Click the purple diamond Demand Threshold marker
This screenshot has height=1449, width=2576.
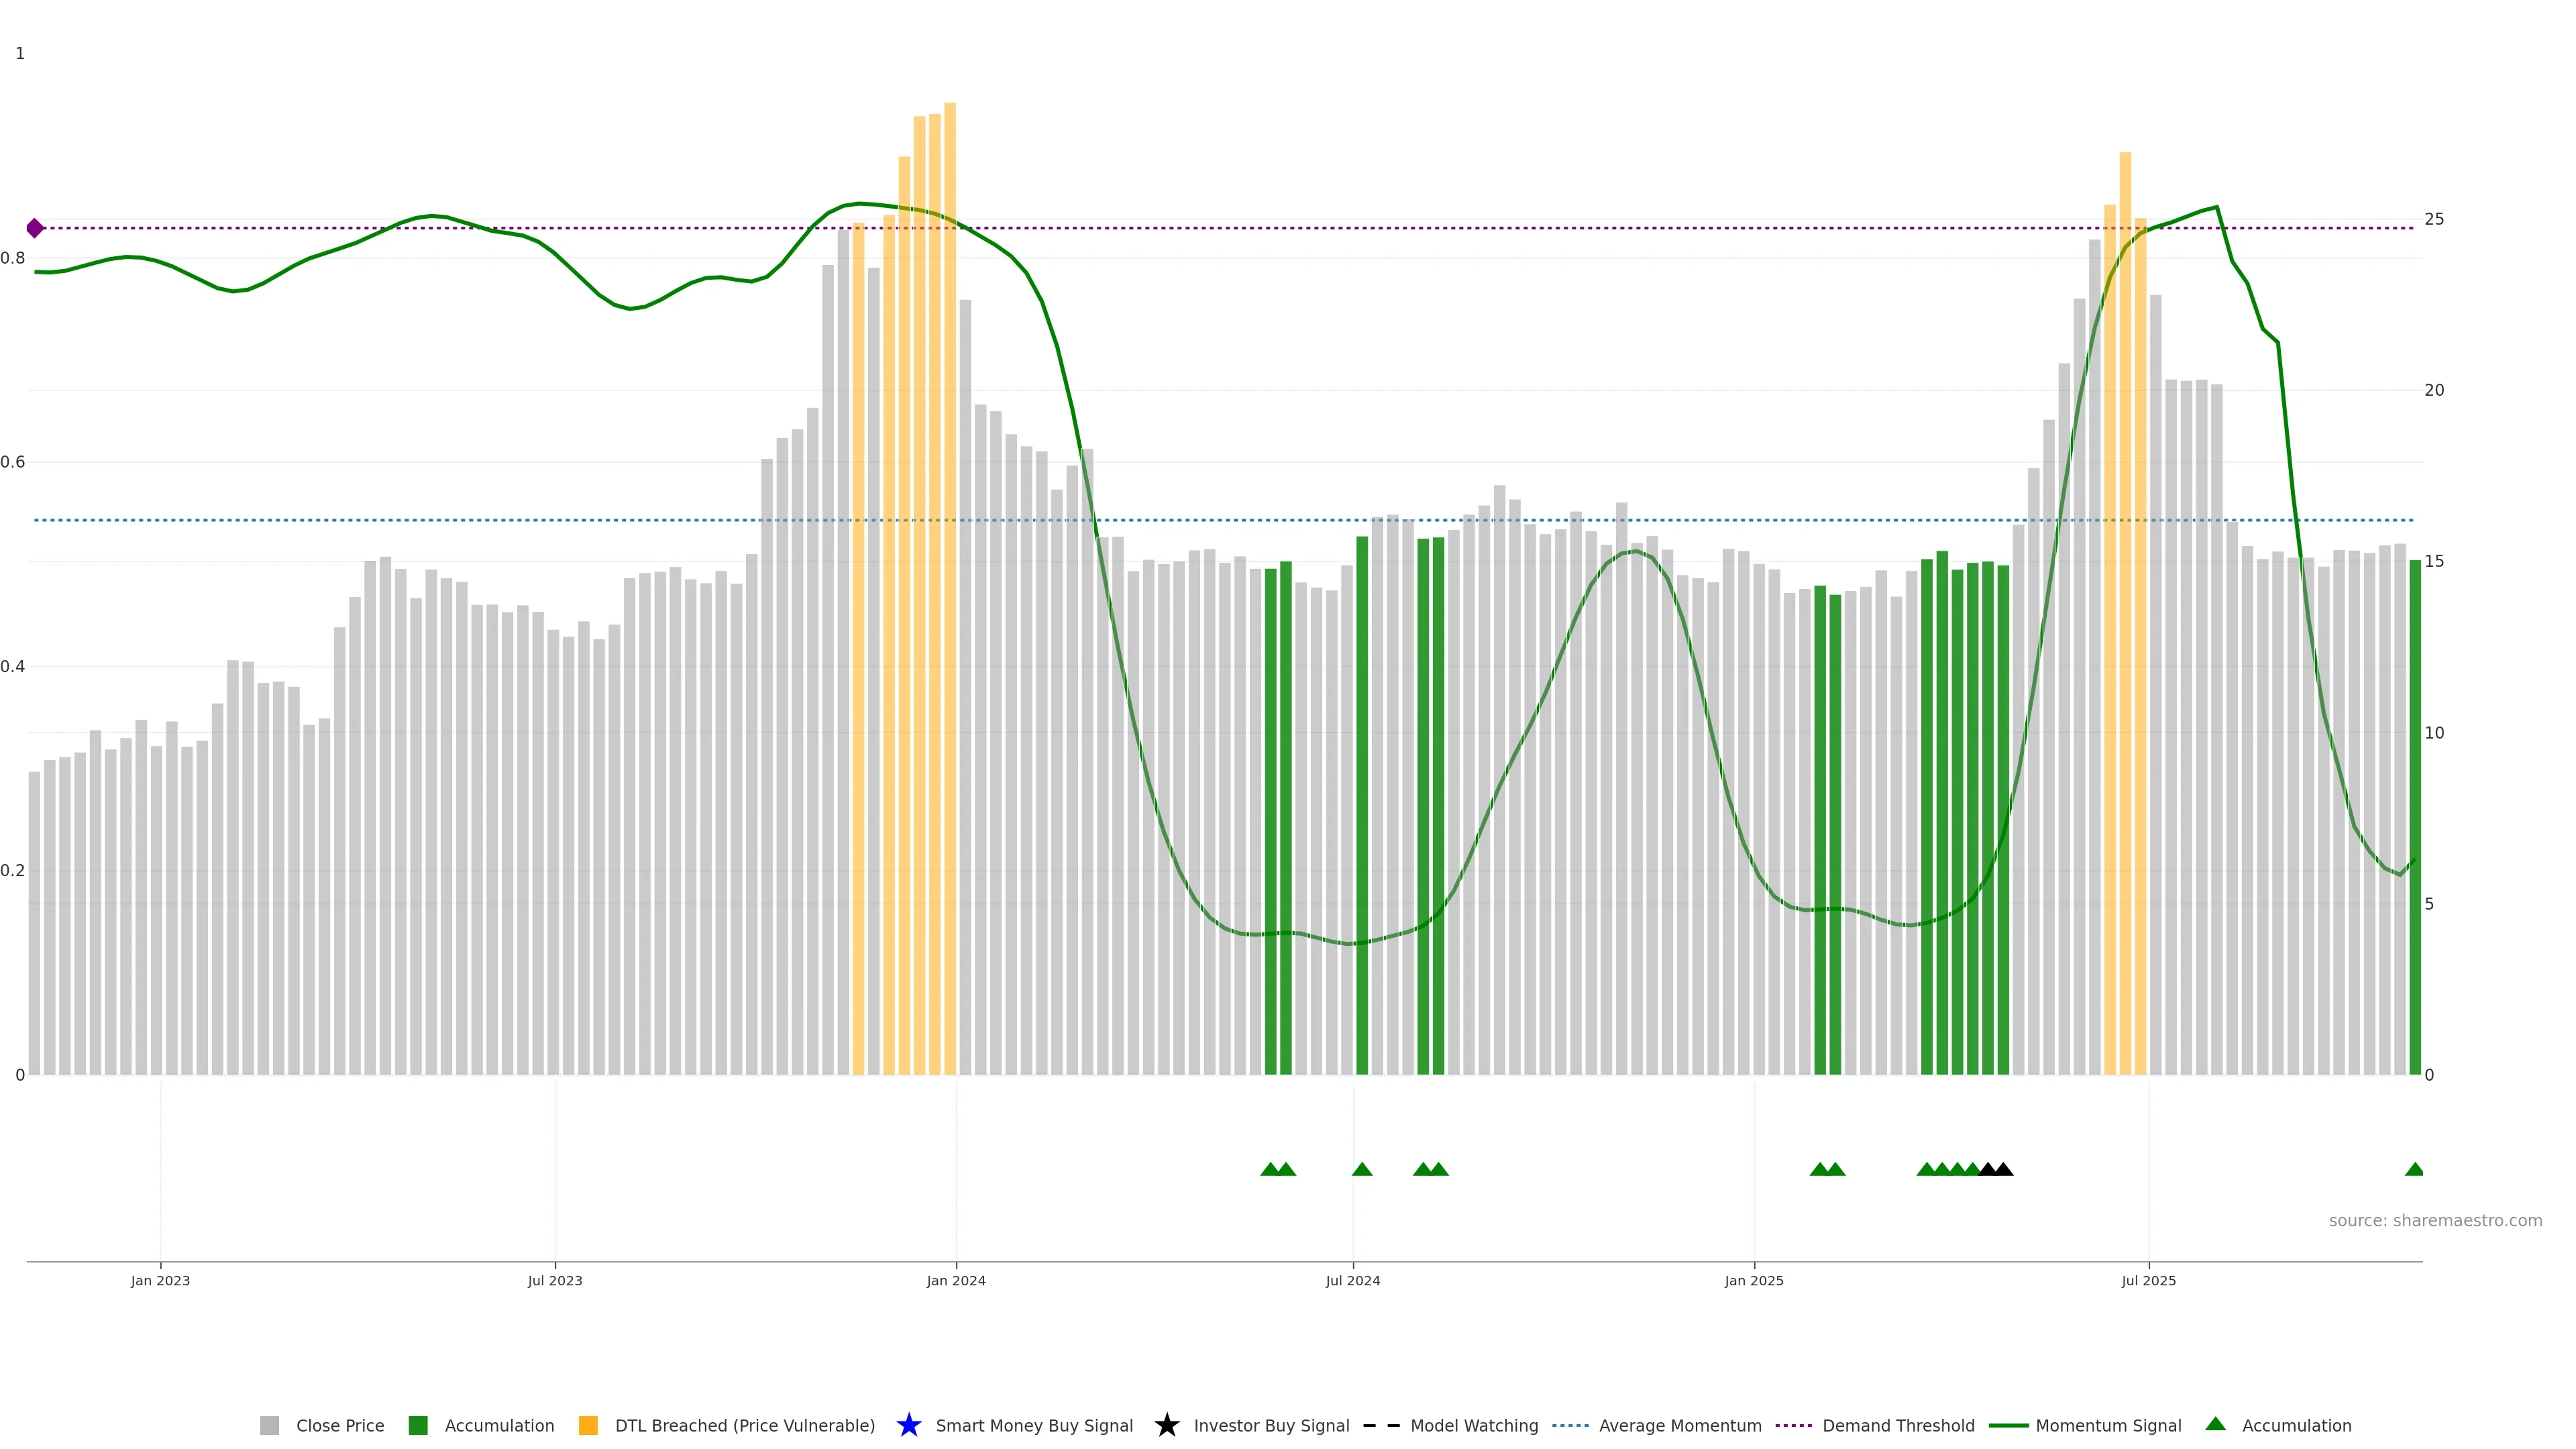coord(35,228)
